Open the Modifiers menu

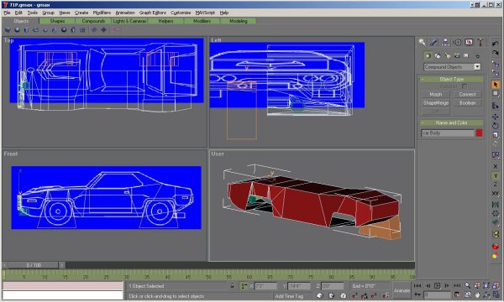pyautogui.click(x=102, y=13)
